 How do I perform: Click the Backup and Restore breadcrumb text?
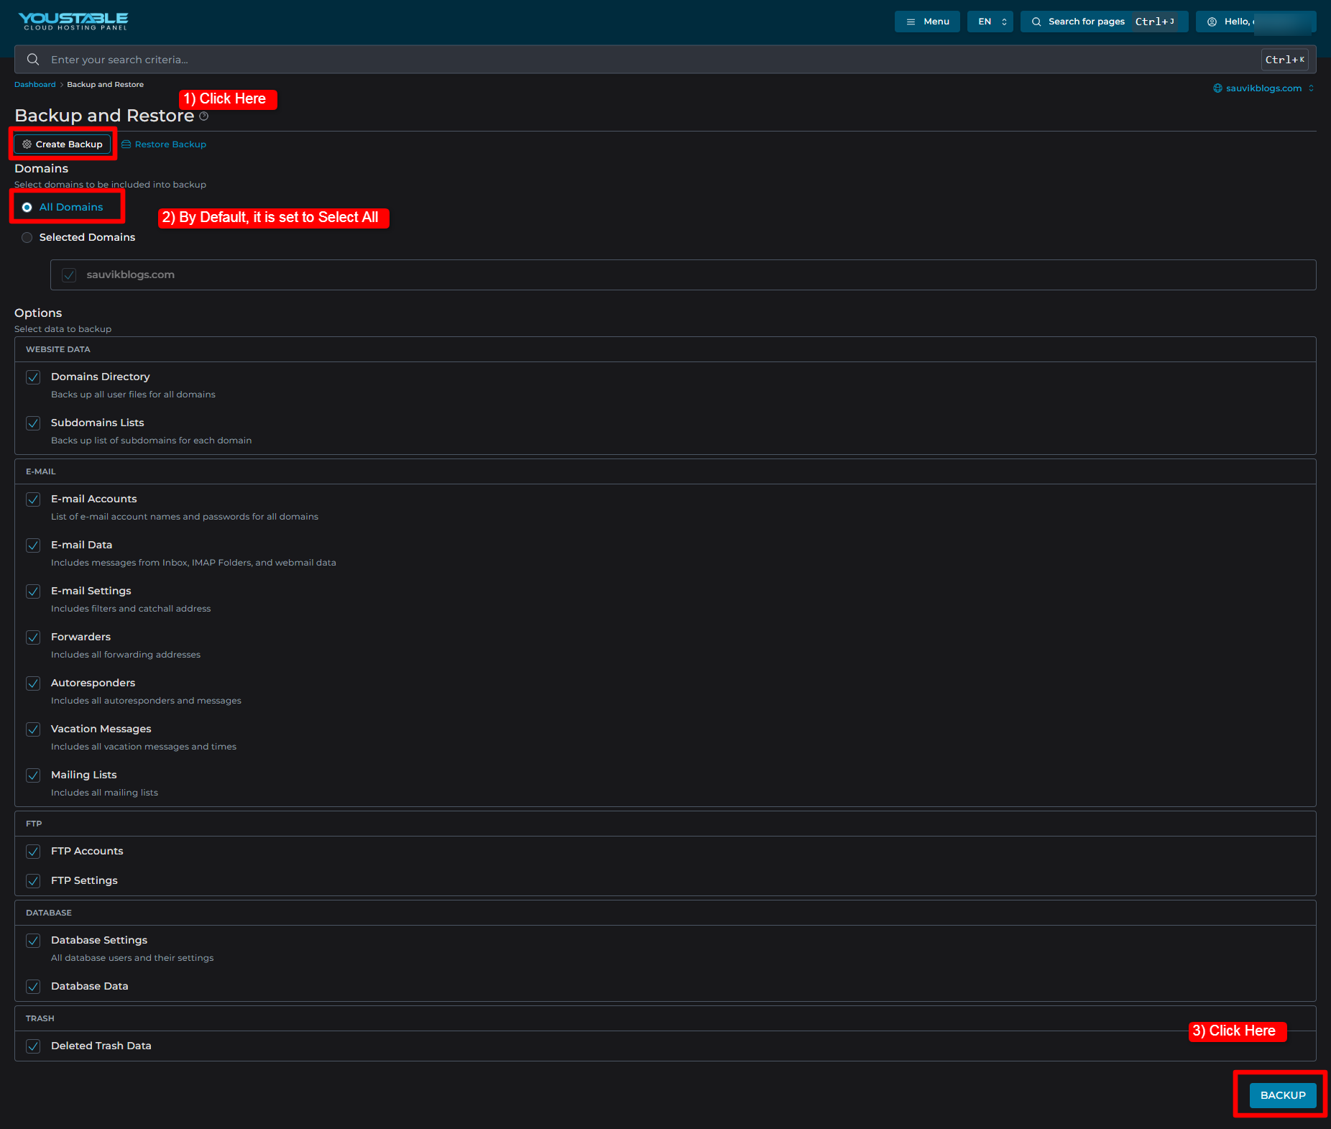(x=105, y=85)
